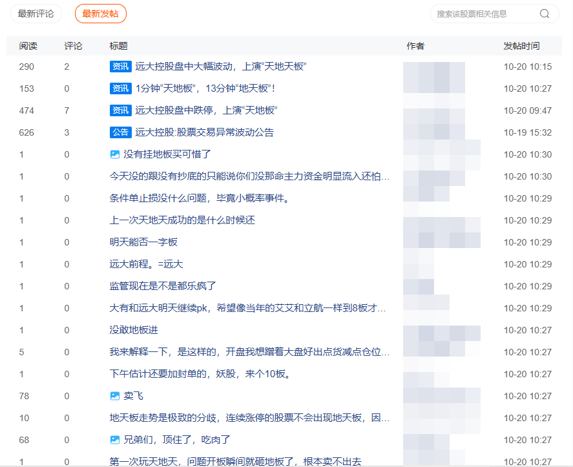Click 资讯 tag on 1分钟天地板 post
The width and height of the screenshot is (573, 467).
pyautogui.click(x=121, y=88)
